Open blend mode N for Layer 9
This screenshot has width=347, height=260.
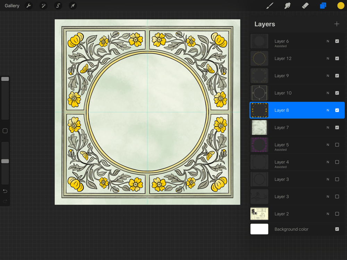[x=328, y=76]
